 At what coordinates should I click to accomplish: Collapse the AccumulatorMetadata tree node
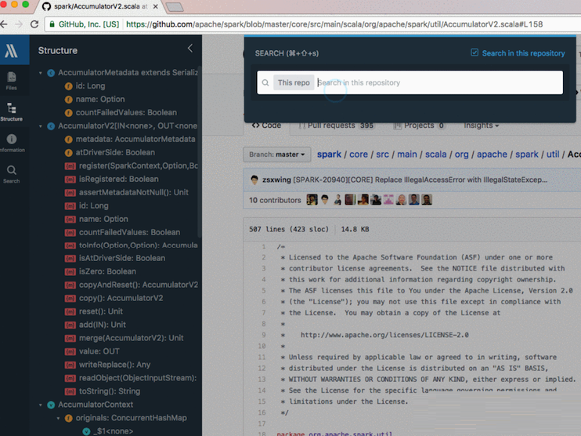point(41,73)
